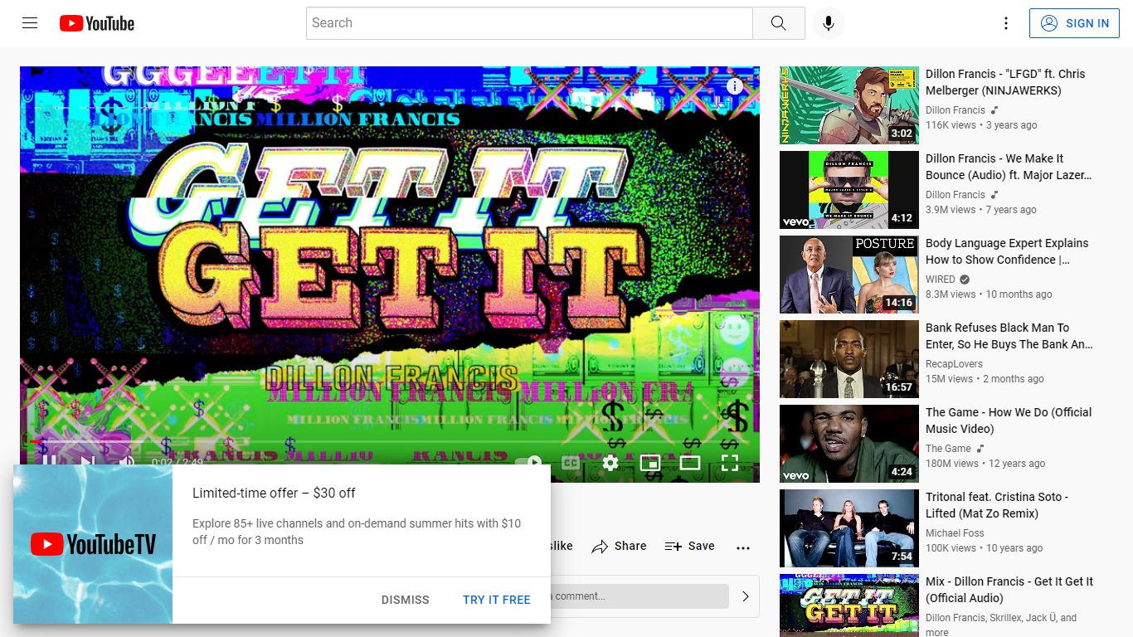Focus the Search input field
This screenshot has height=637, width=1133.
tap(529, 23)
